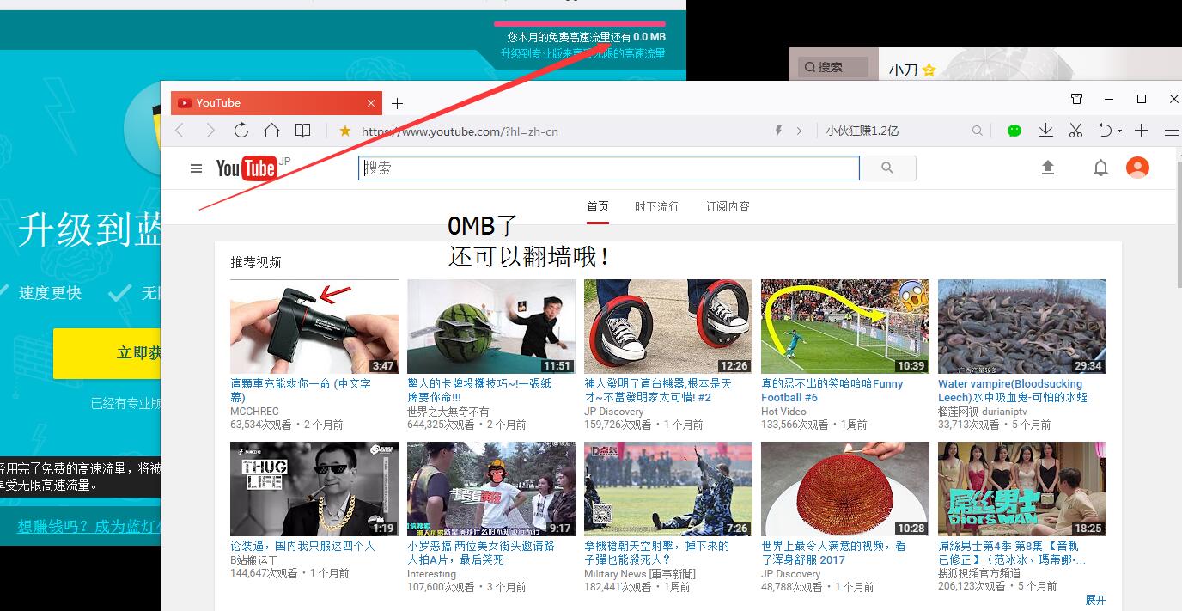Click title 真的忍不出的笑哈哈哈Funny Football #6
Image resolution: width=1182 pixels, height=611 pixels.
(x=832, y=390)
